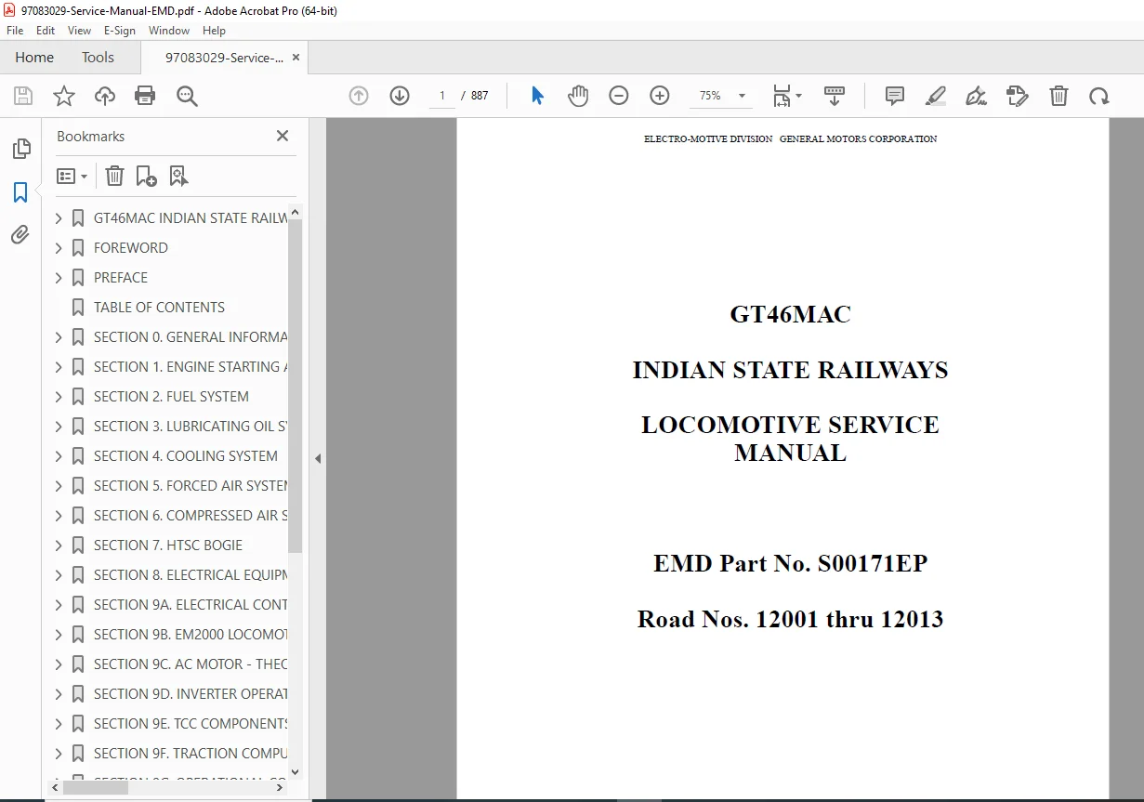
Task: Expand SECTION 4. COOLING SYSTEM bookmark
Action: pyautogui.click(x=59, y=456)
